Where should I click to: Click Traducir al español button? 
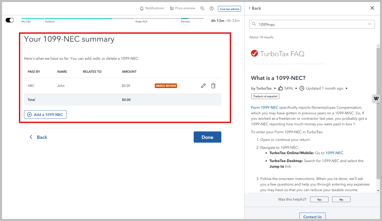265,96
